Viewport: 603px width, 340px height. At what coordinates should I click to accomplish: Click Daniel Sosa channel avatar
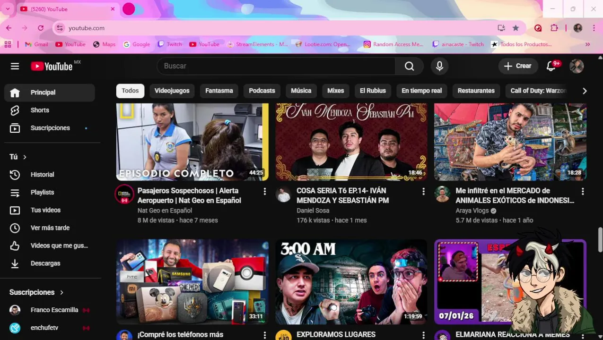pyautogui.click(x=283, y=195)
